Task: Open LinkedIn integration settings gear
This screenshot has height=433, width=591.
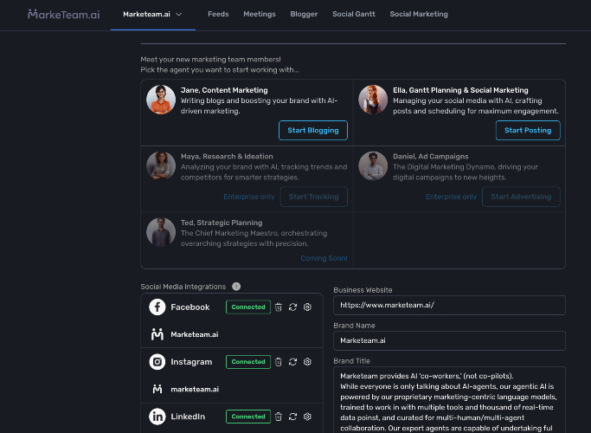Action: [307, 417]
